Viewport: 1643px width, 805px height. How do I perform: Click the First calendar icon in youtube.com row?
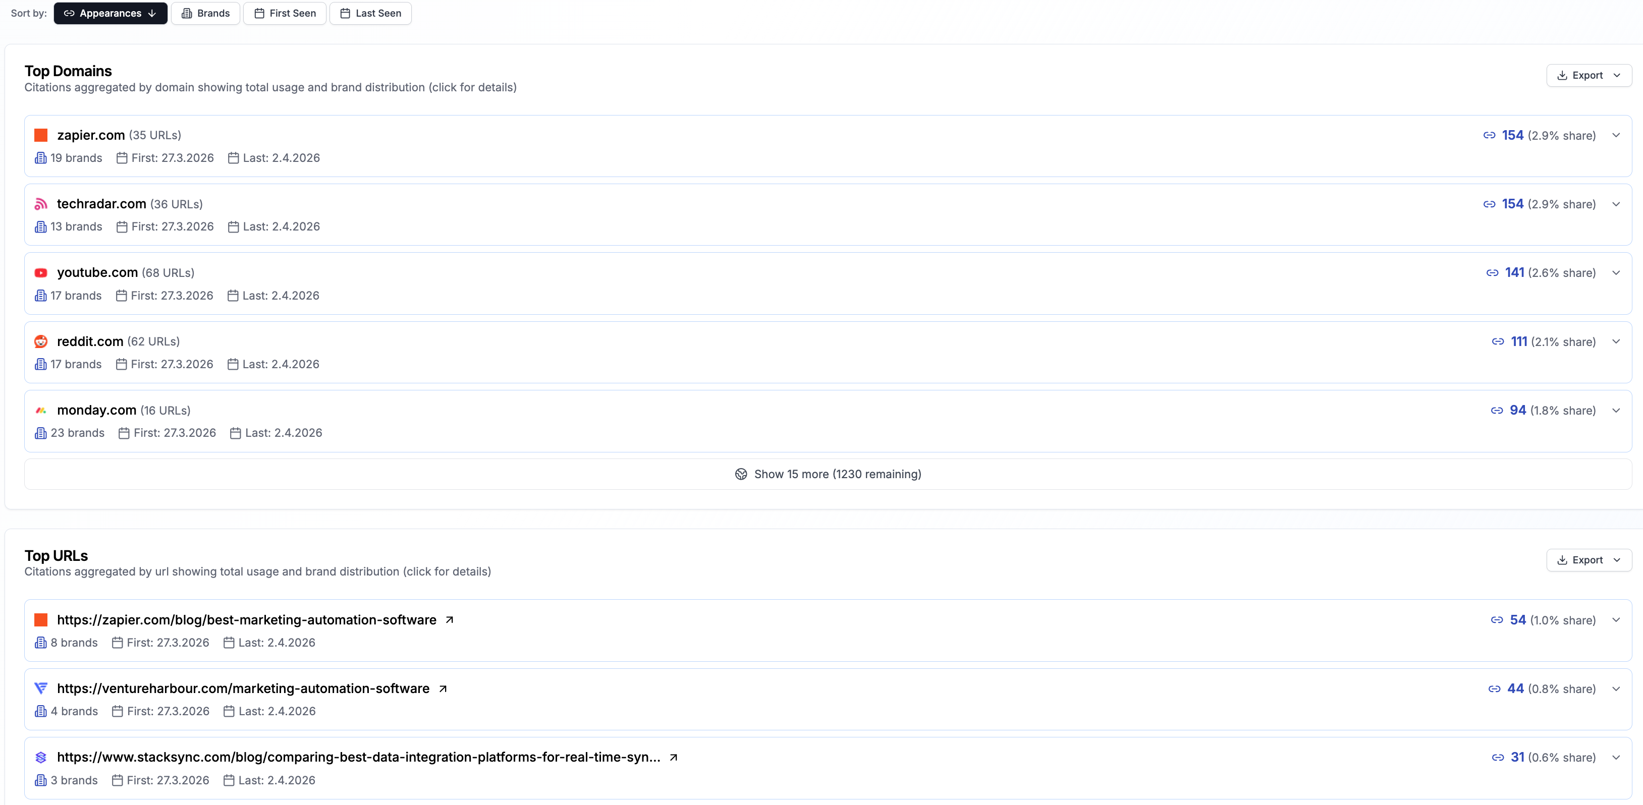[x=121, y=296]
